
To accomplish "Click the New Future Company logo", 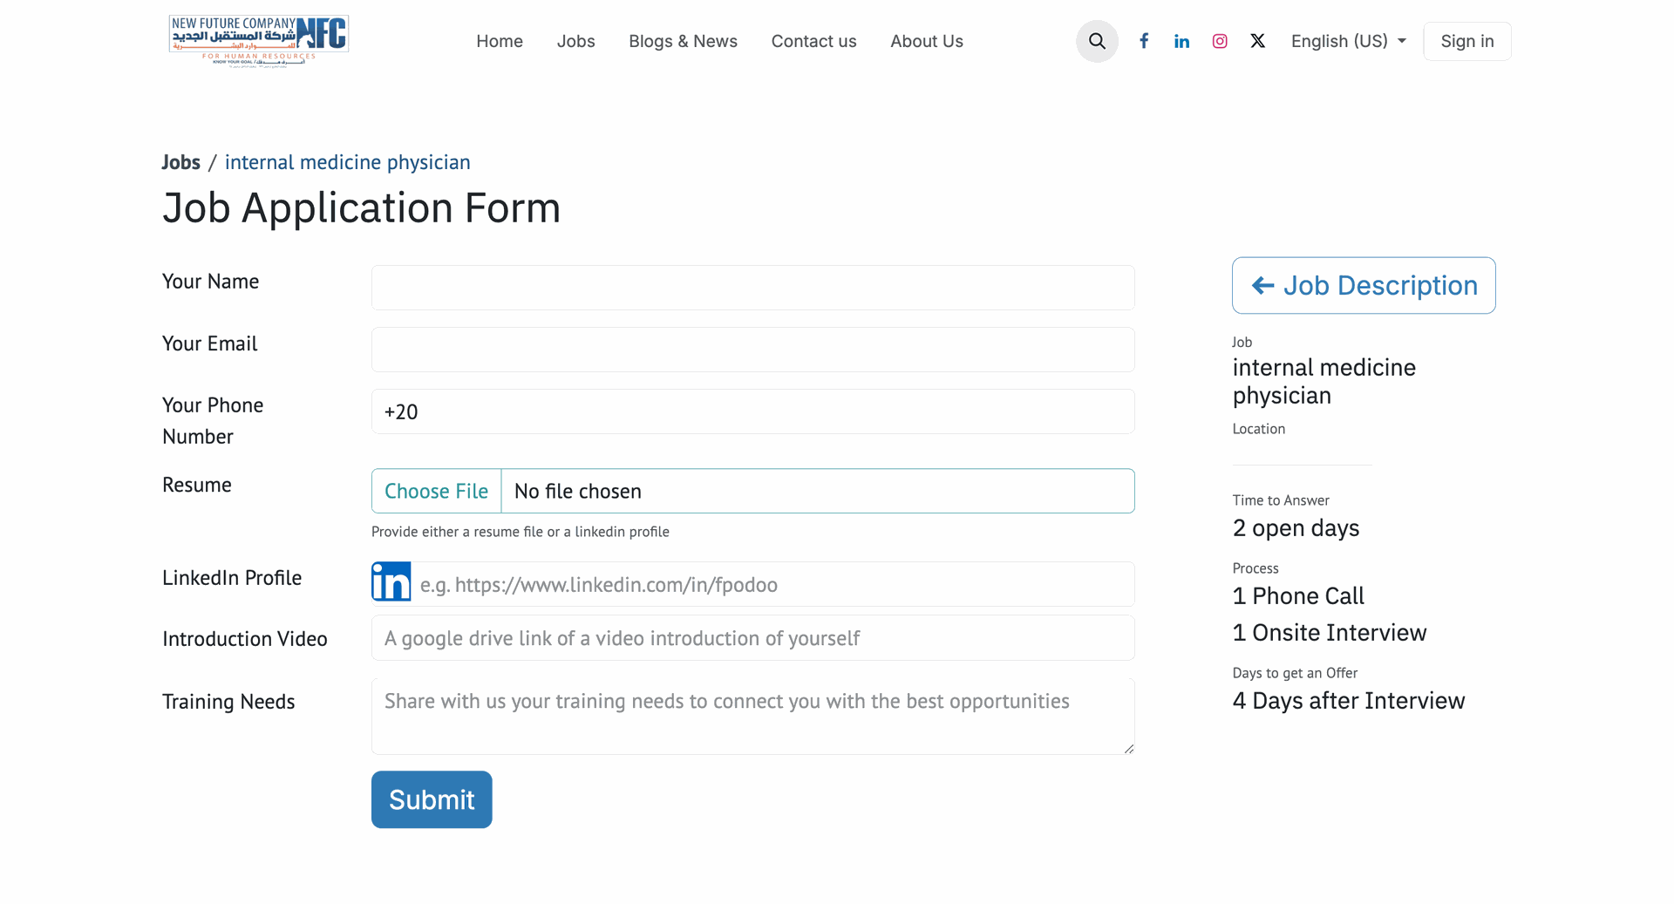I will click(259, 40).
